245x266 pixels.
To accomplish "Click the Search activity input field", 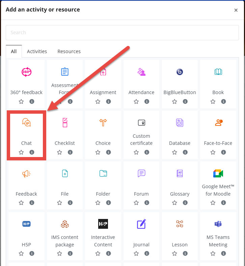I will [122, 32].
